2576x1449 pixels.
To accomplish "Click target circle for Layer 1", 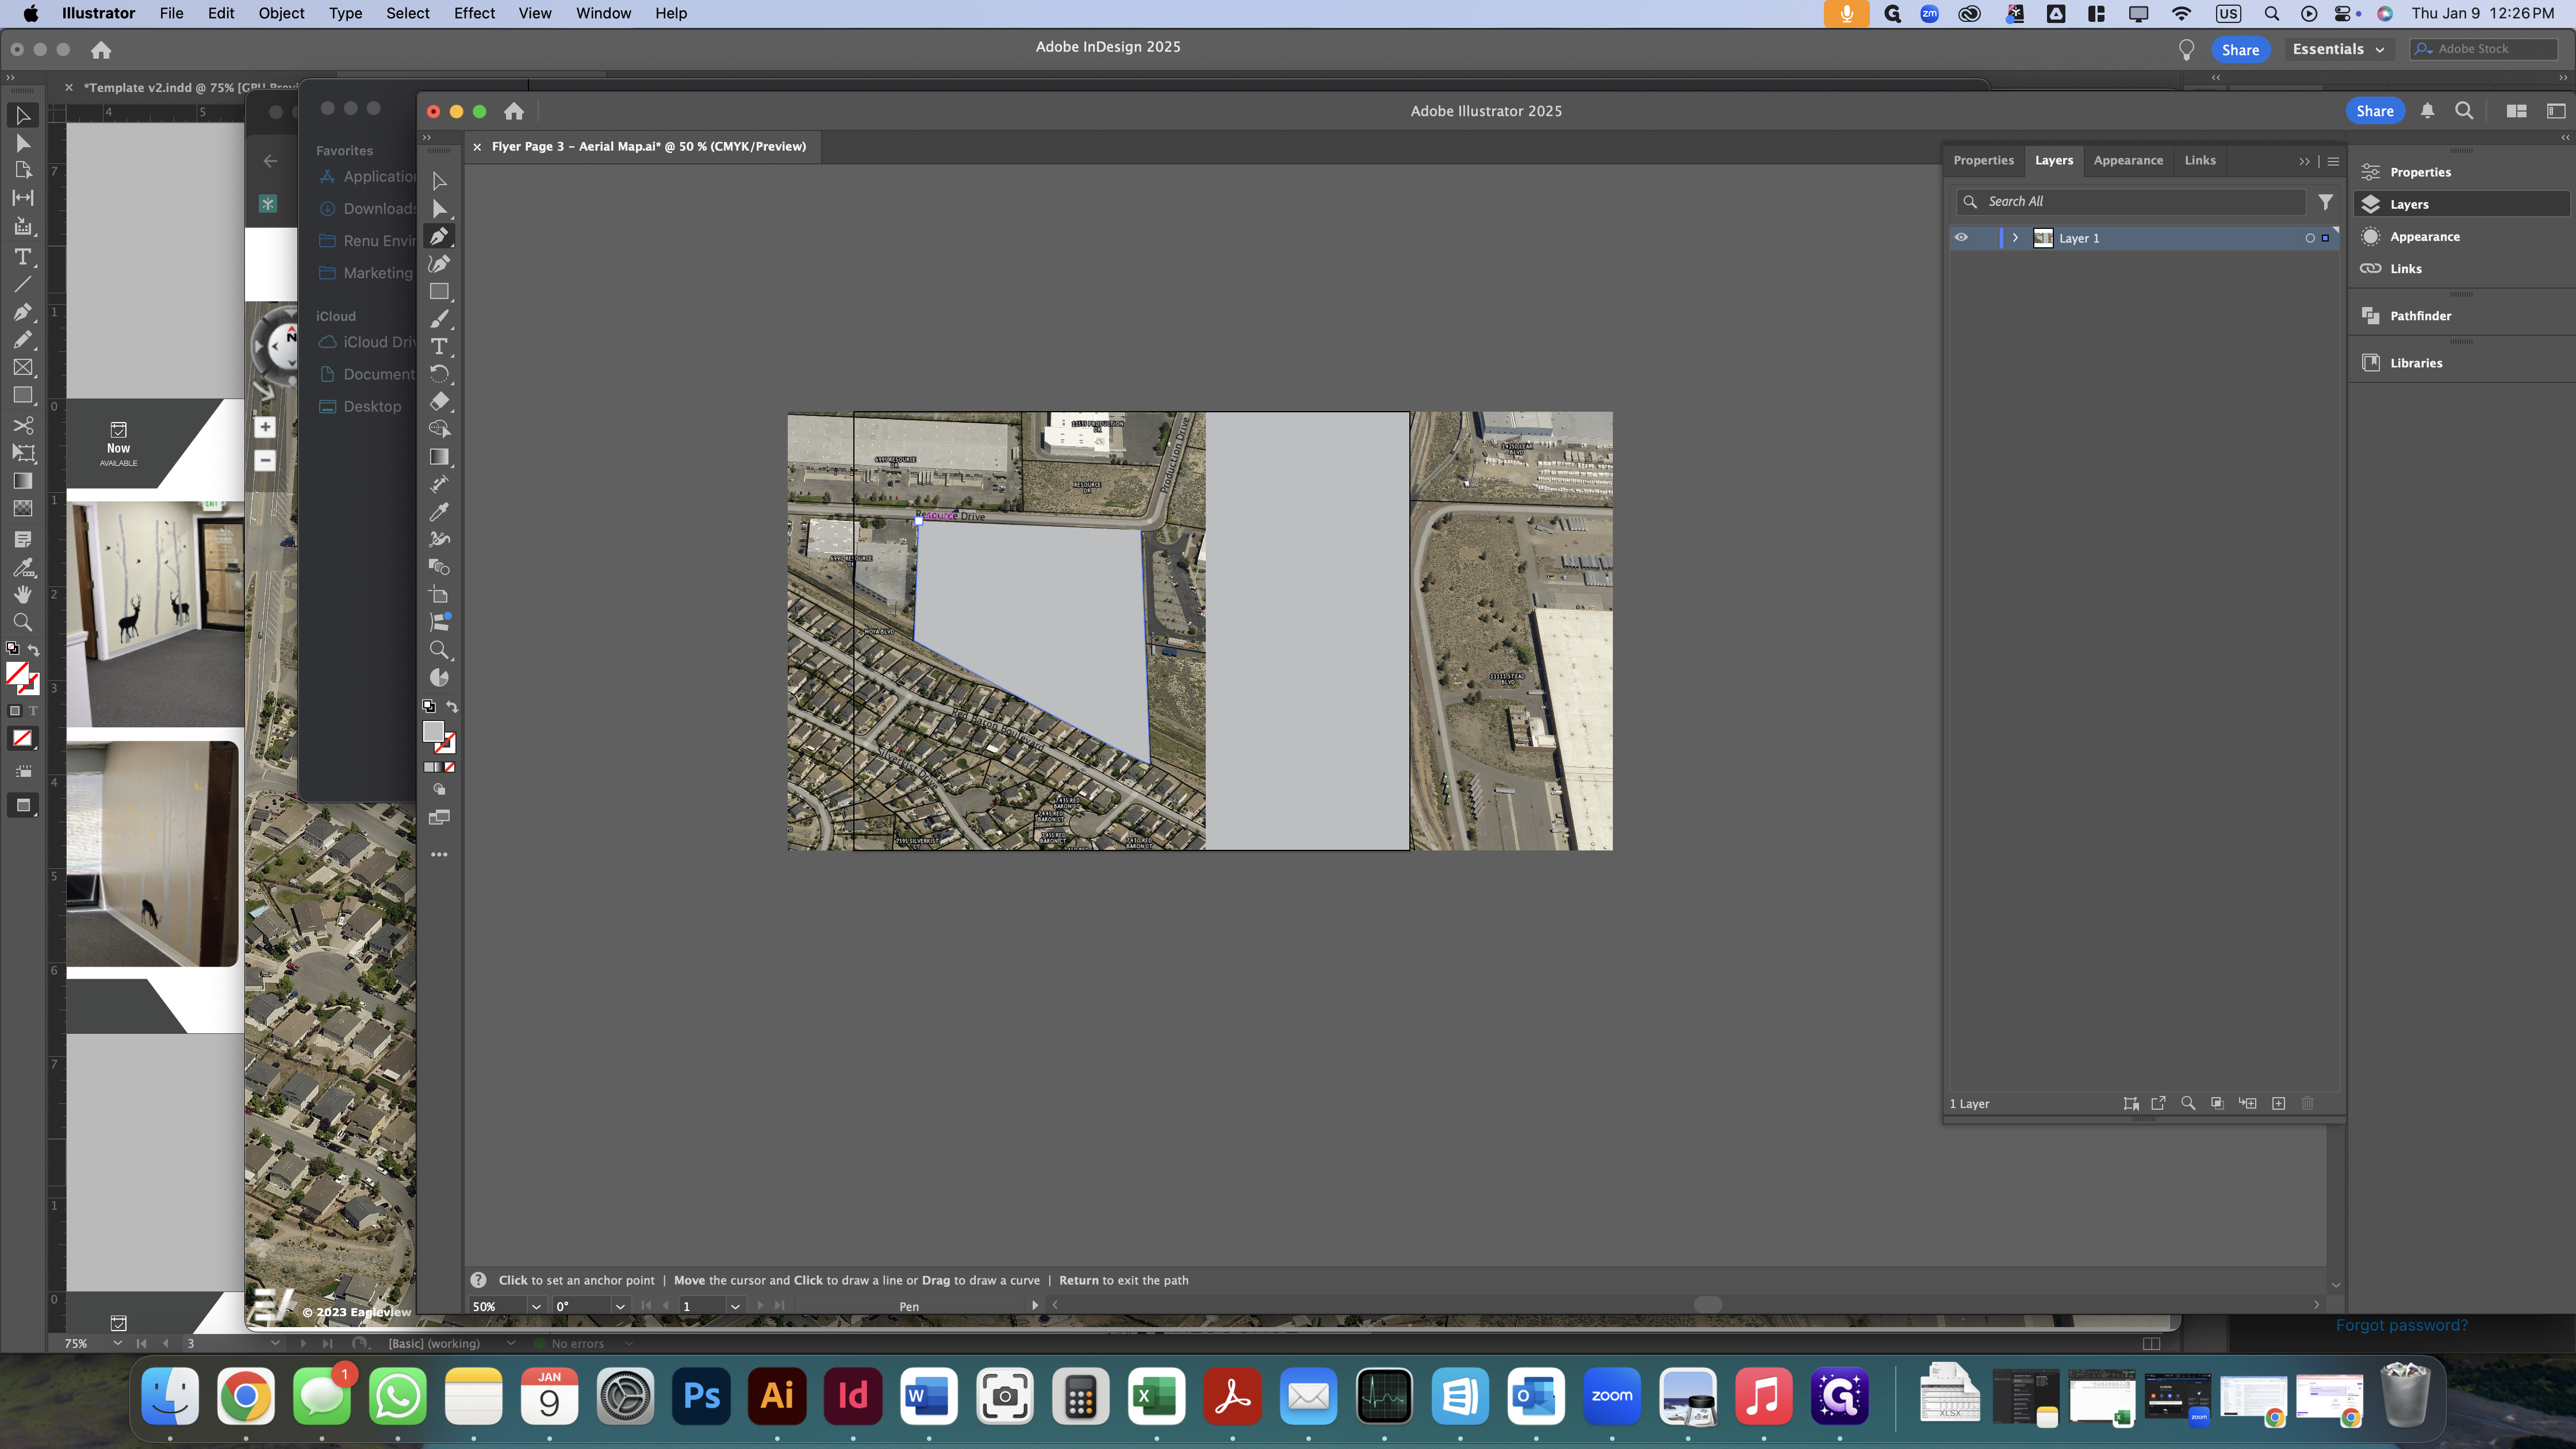I will pyautogui.click(x=2310, y=238).
